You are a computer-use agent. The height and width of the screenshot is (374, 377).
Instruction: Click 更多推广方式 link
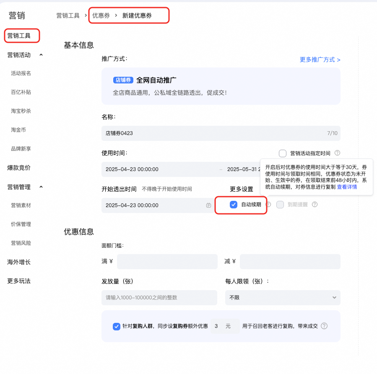(x=320, y=60)
